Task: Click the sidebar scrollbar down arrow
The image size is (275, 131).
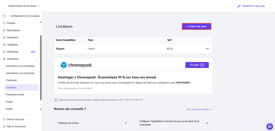Action: click(41, 109)
